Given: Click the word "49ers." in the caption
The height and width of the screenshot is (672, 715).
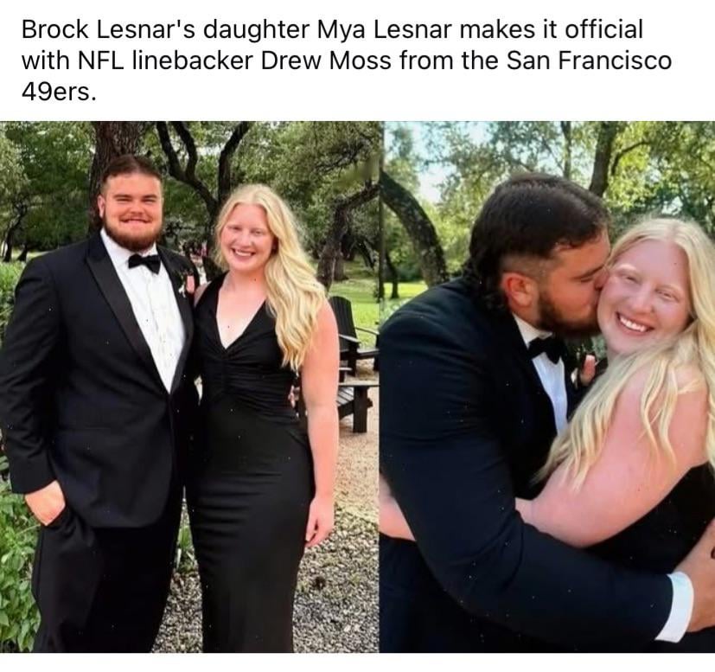Looking at the screenshot, I should (x=59, y=93).
